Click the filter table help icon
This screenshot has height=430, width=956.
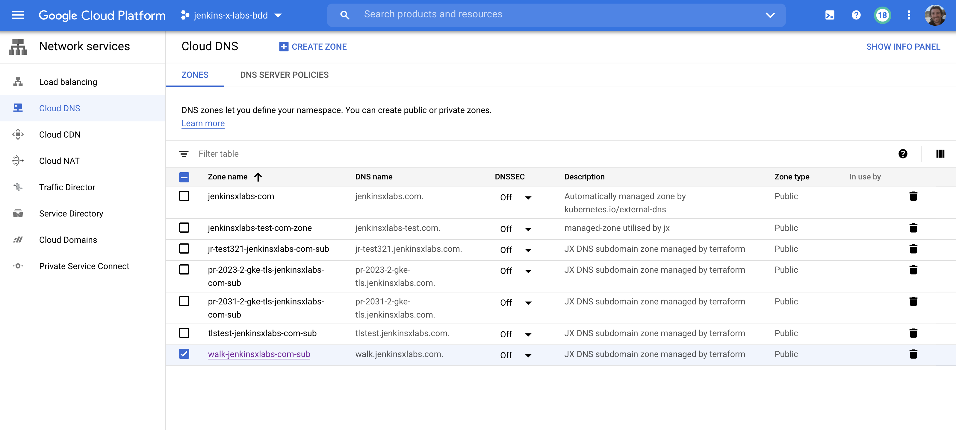click(903, 154)
